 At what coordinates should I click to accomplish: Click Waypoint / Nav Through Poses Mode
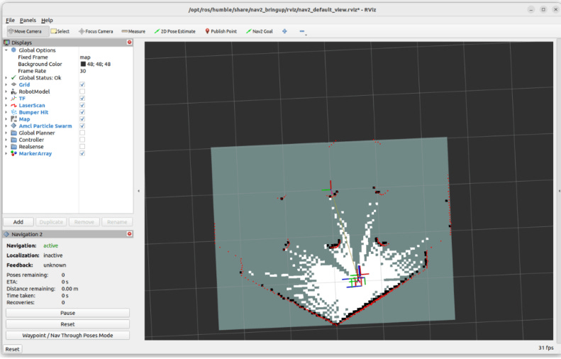click(67, 335)
